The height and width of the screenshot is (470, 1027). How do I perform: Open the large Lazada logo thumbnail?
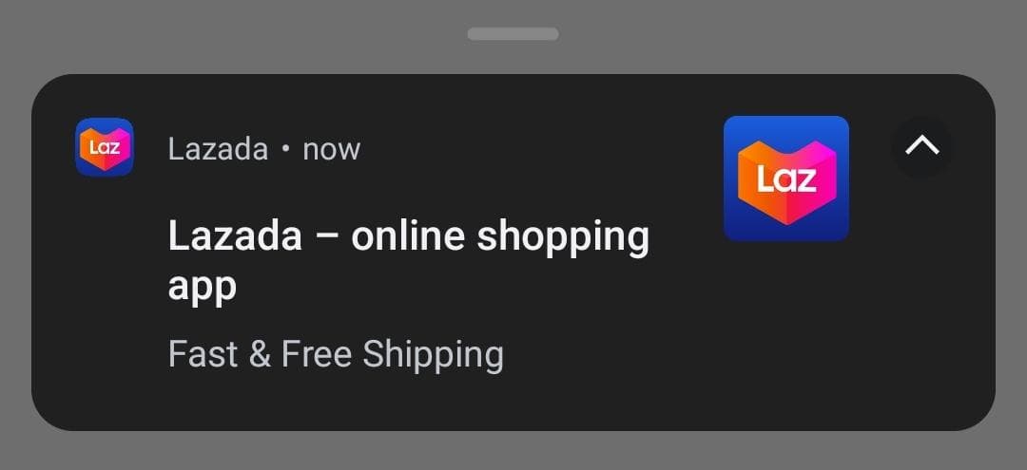(786, 179)
